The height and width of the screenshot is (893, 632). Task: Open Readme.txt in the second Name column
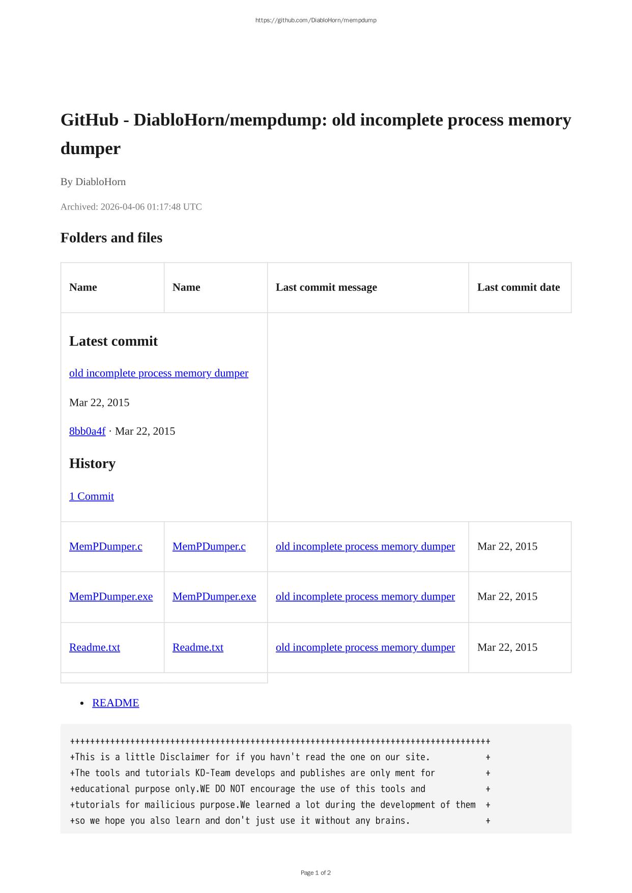pyautogui.click(x=198, y=647)
